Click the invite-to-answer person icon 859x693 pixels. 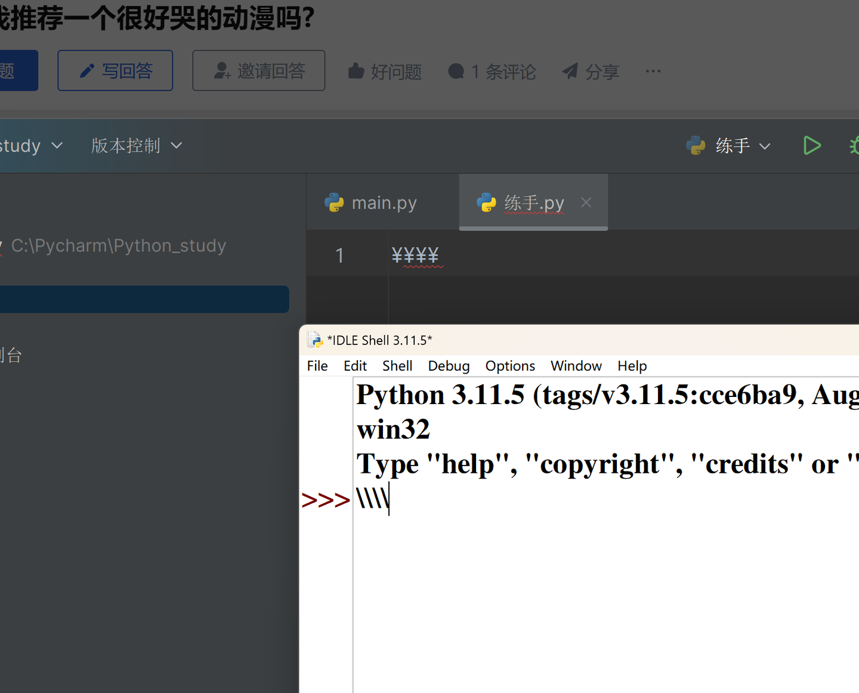(222, 70)
